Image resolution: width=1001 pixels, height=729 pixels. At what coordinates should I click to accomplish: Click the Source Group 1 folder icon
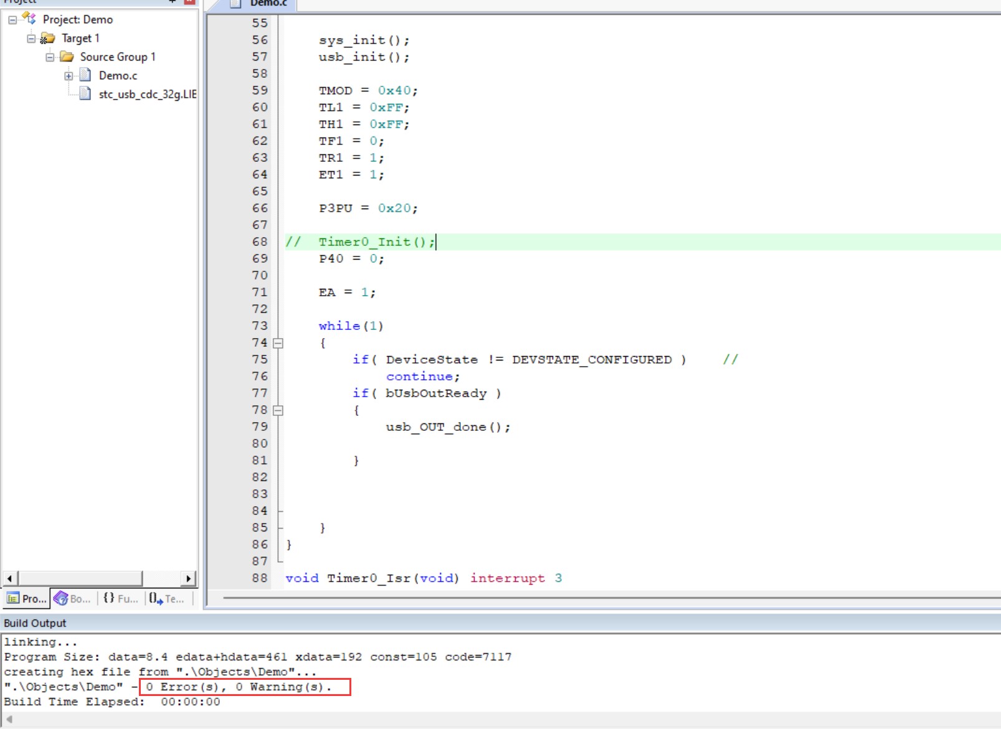(x=67, y=57)
